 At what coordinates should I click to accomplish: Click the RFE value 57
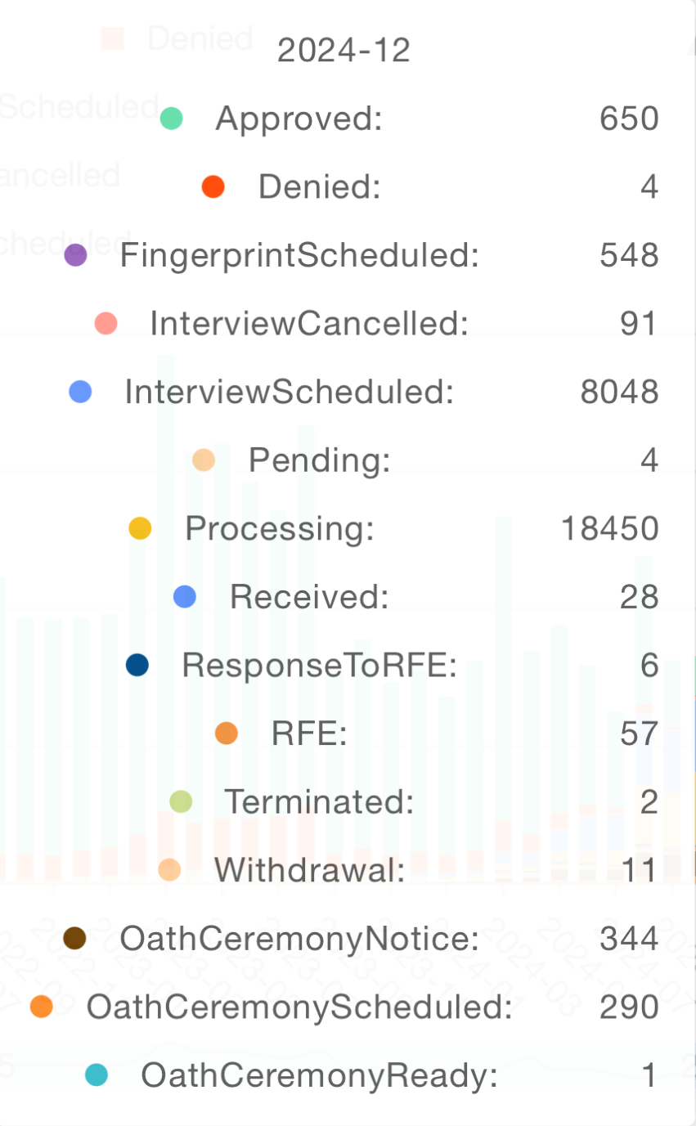pos(639,733)
